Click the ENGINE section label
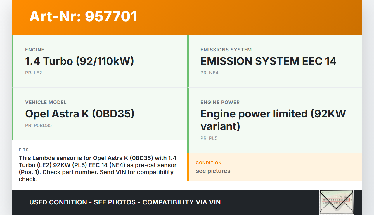 point(35,50)
